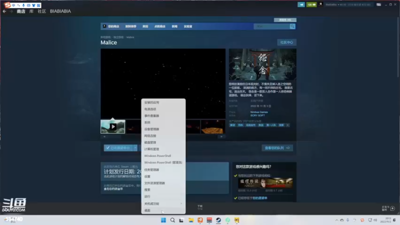Click the 社区中心 button

point(286,42)
